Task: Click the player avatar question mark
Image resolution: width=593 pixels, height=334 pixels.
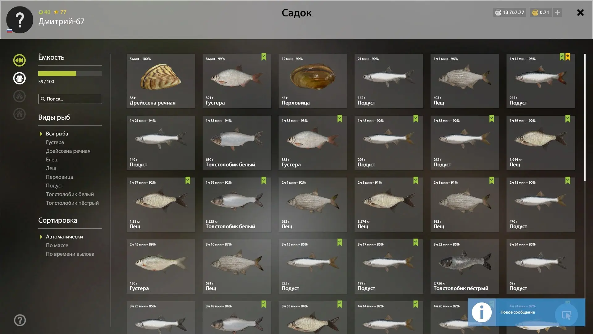Action: (20, 20)
